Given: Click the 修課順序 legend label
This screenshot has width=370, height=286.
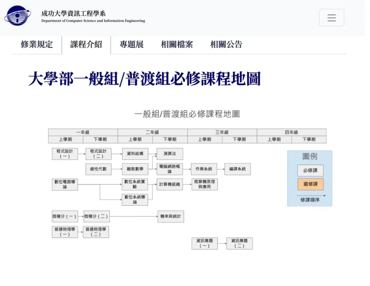Looking at the screenshot, I should 310,200.
